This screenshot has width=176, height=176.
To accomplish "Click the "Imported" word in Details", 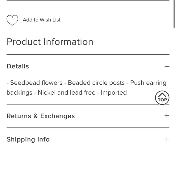I will [x=114, y=93].
